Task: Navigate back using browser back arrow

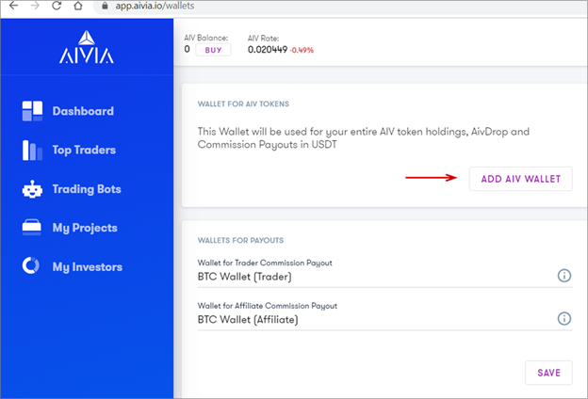Action: 13,6
